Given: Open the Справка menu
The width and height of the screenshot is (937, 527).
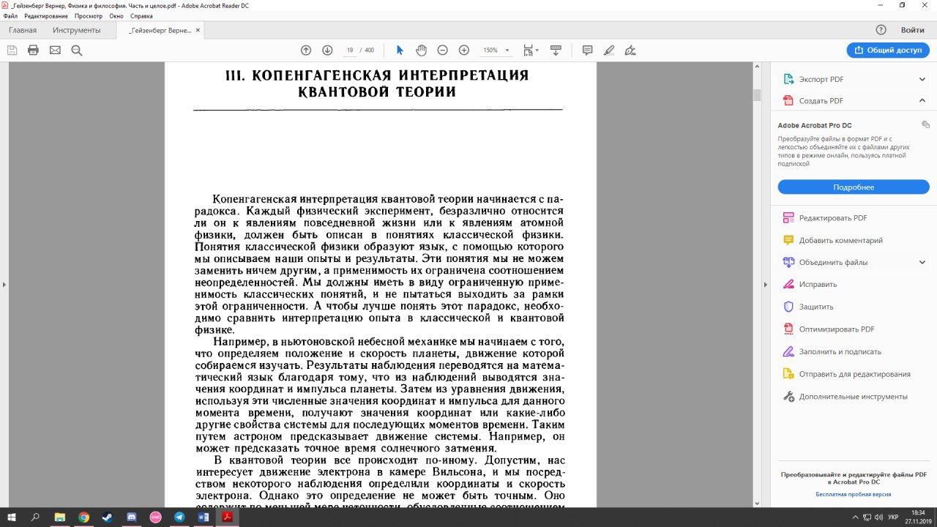Looking at the screenshot, I should (x=141, y=15).
